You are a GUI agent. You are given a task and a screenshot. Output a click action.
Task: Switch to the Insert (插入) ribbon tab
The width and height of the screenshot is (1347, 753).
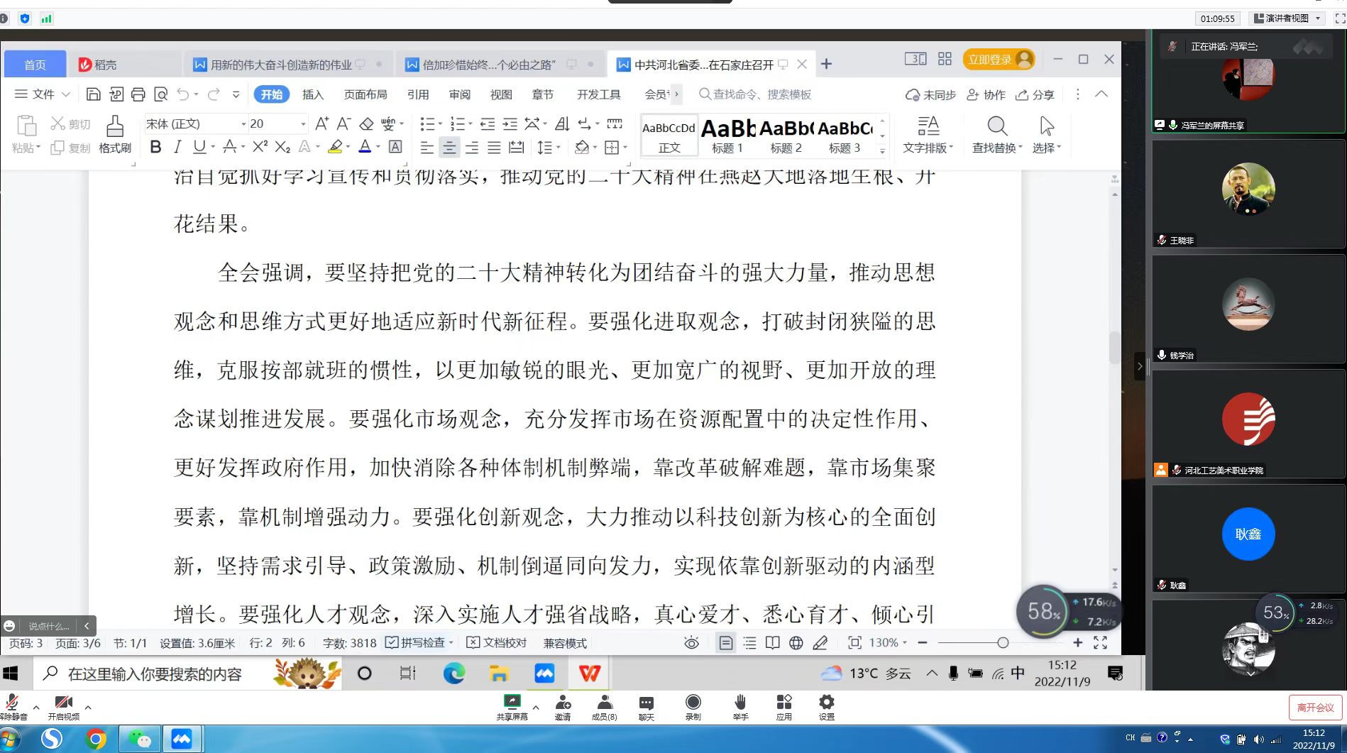coord(312,94)
